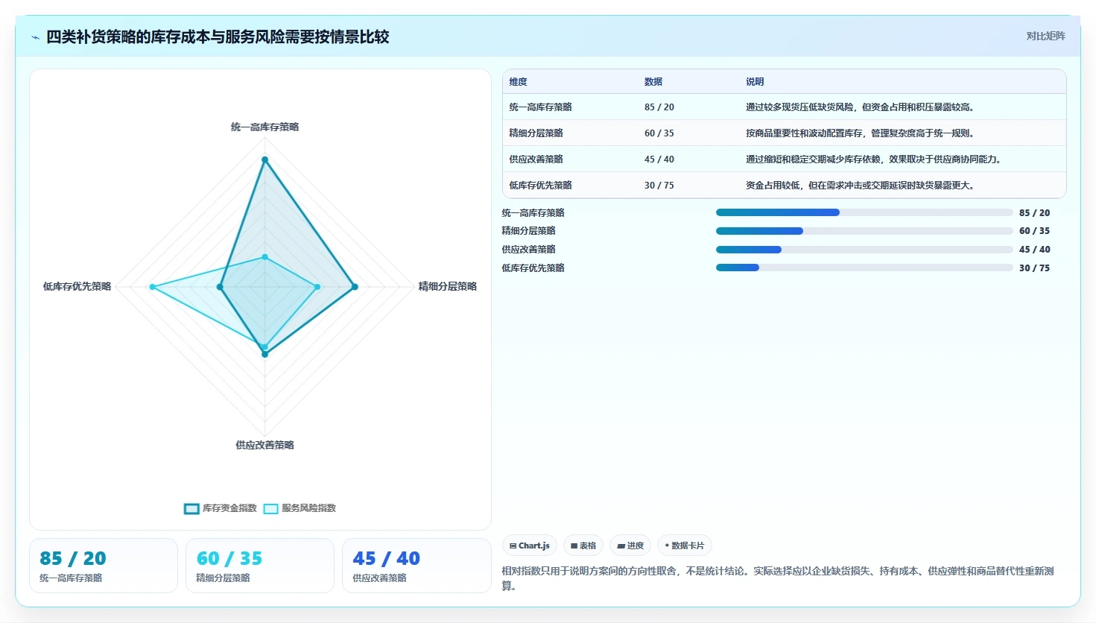Screen dimensions: 1096x623
Task: Open the 60 / 35 data card
Action: tap(260, 566)
